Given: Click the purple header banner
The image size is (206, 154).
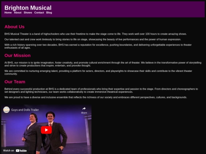Looking at the screenshot, I should click(103, 9).
